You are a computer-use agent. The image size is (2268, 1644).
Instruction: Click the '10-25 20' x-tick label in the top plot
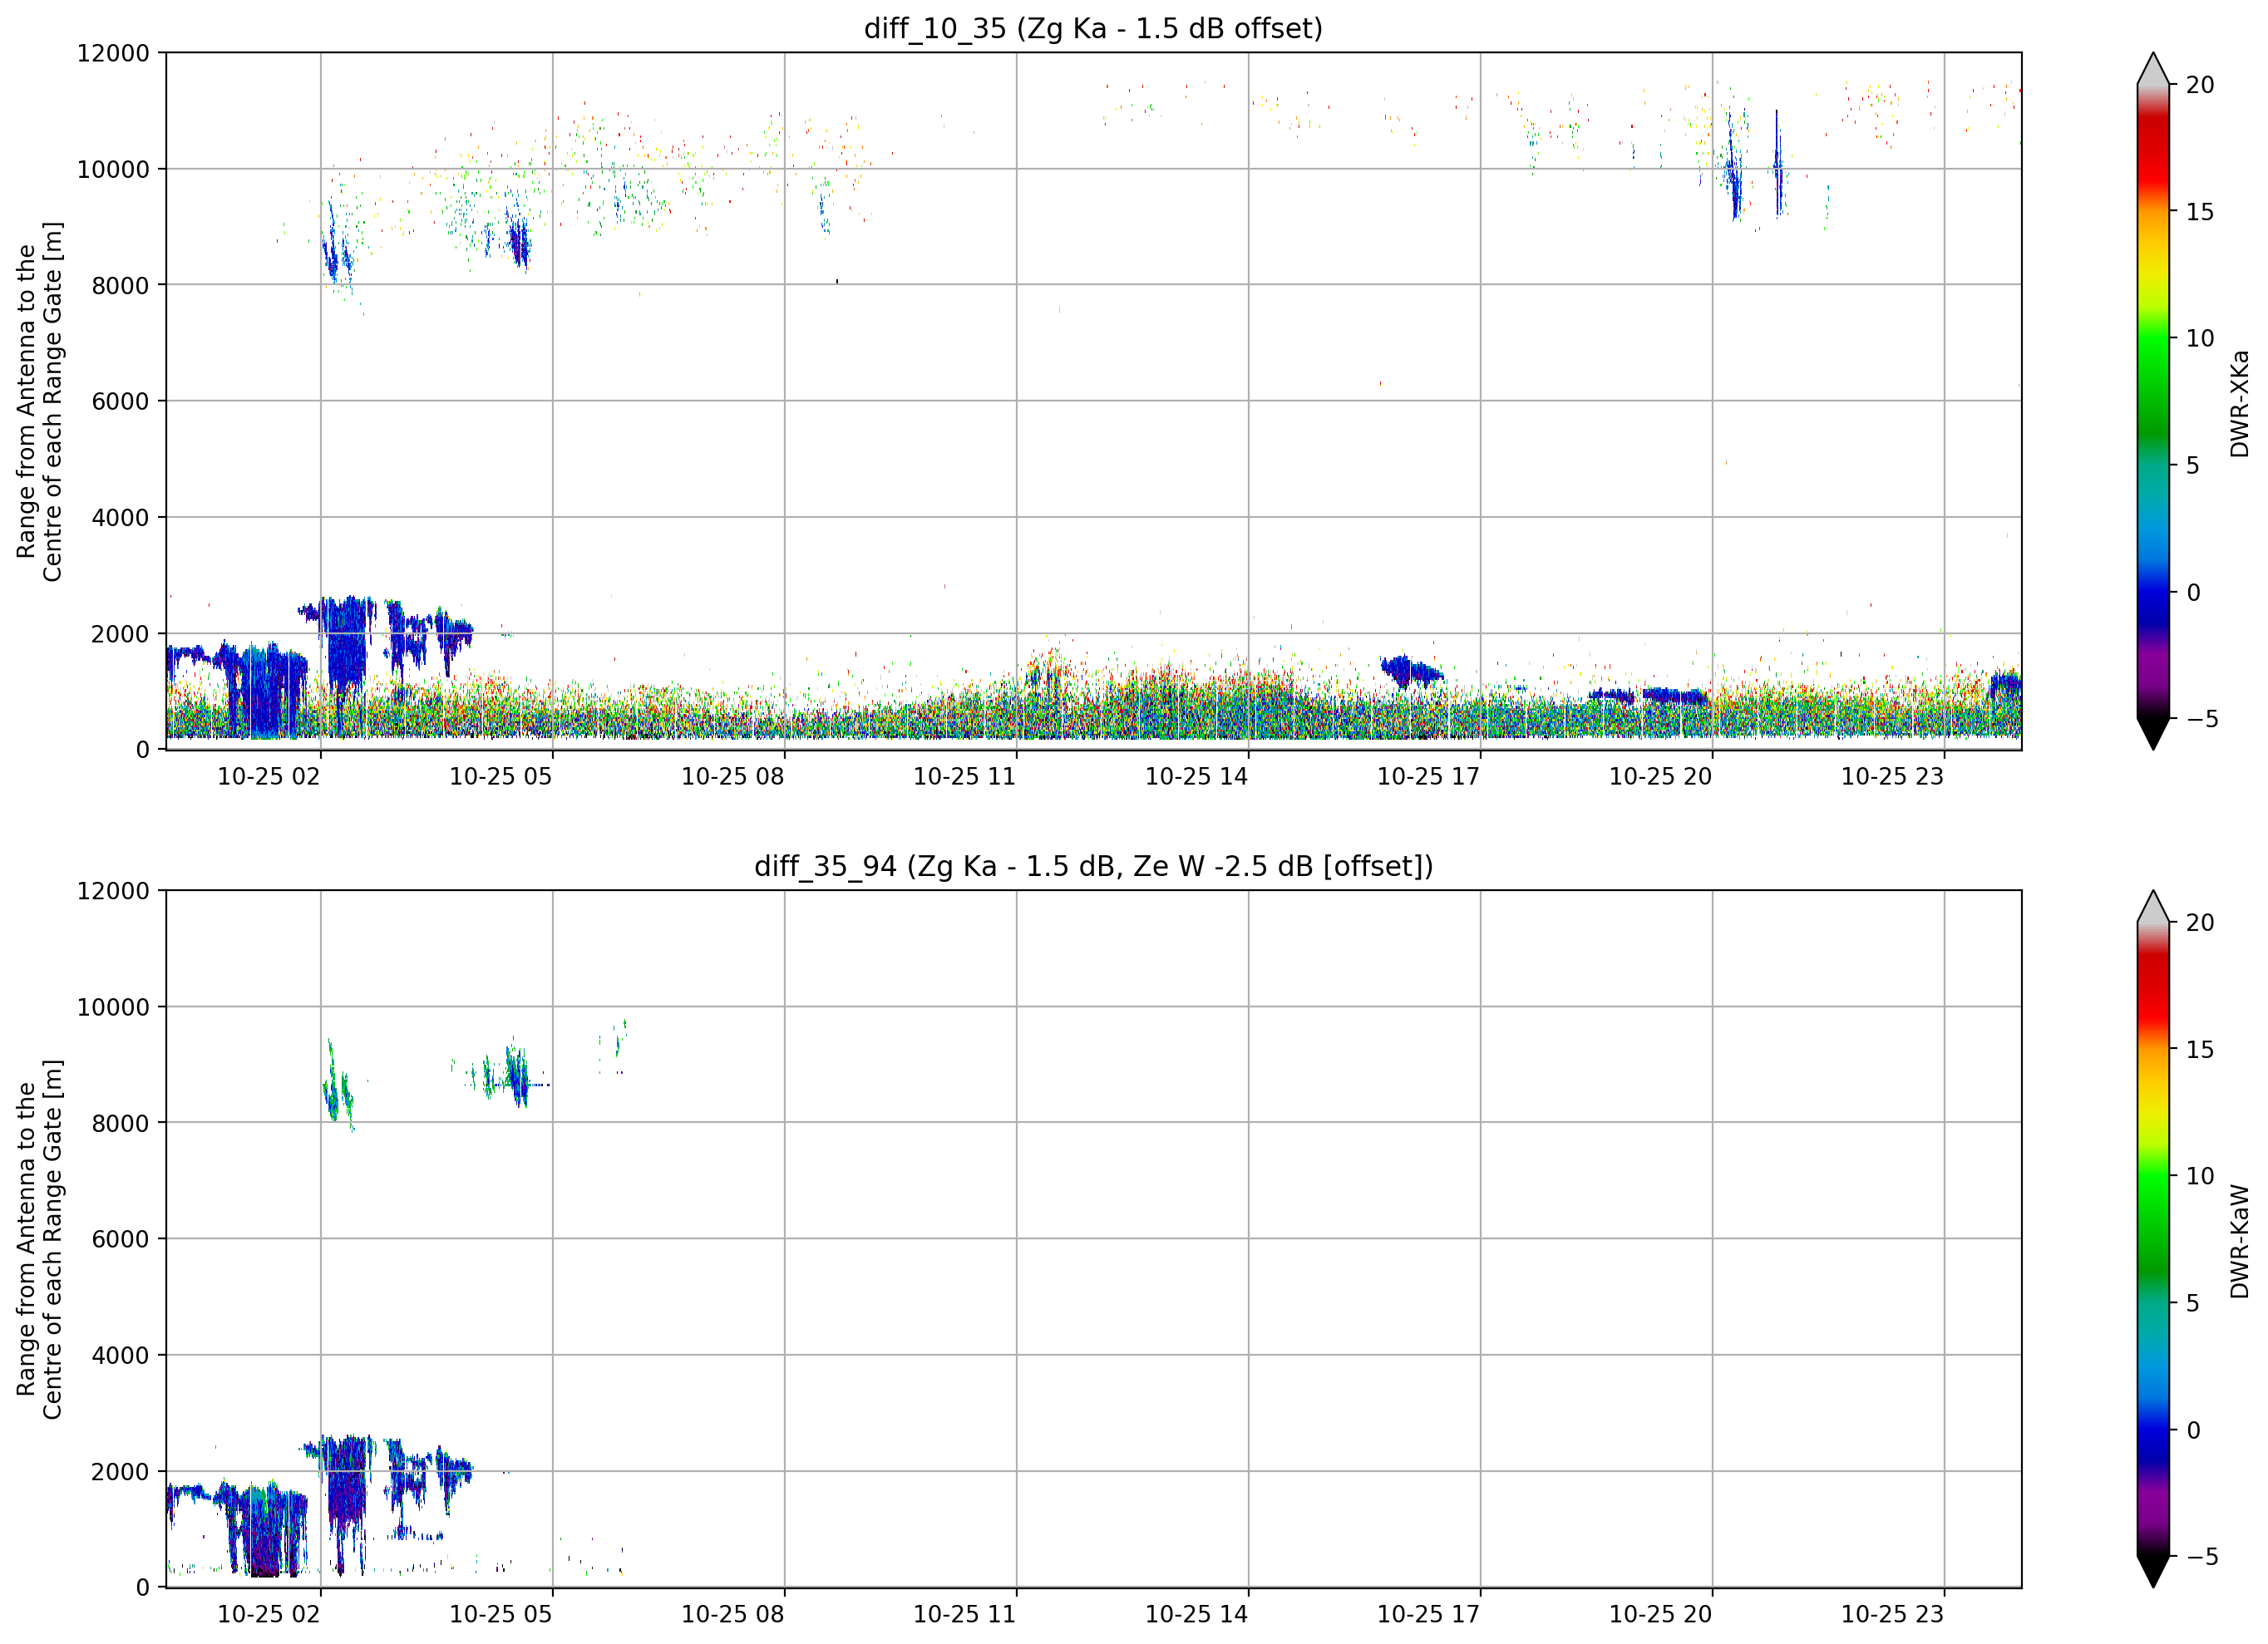click(x=1661, y=776)
